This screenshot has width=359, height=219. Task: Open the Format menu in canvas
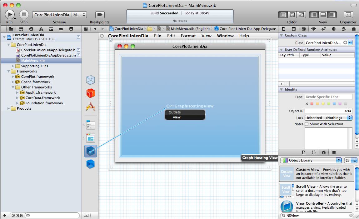click(x=188, y=36)
